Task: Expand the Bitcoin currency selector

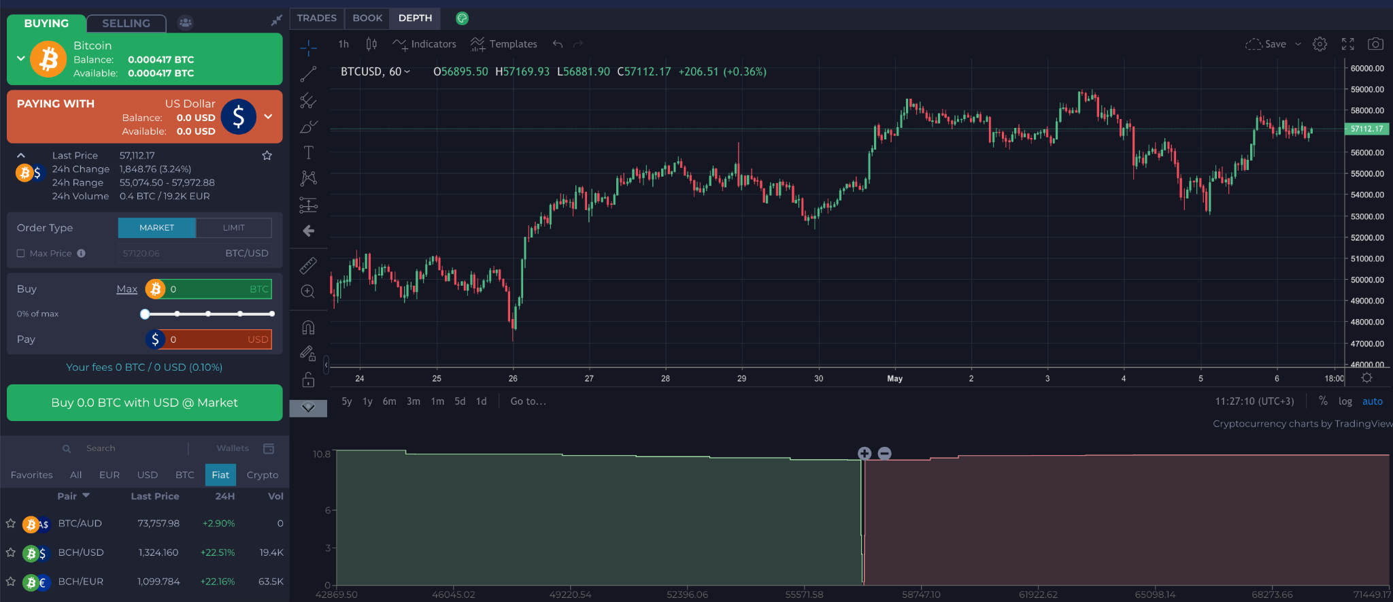Action: (x=21, y=58)
